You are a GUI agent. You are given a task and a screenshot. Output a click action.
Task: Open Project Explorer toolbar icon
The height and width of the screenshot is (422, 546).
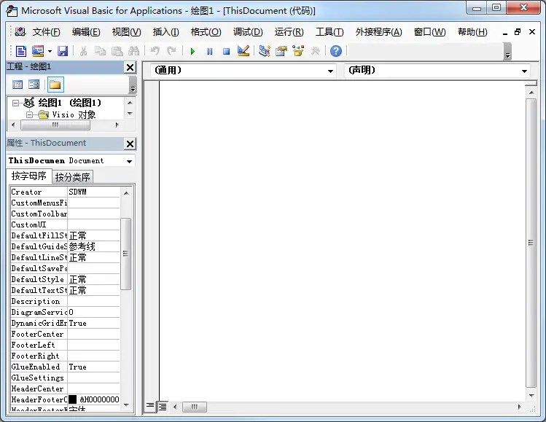[x=265, y=51]
